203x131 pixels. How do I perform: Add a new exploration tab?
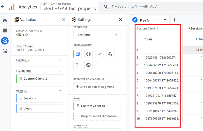point(175,20)
